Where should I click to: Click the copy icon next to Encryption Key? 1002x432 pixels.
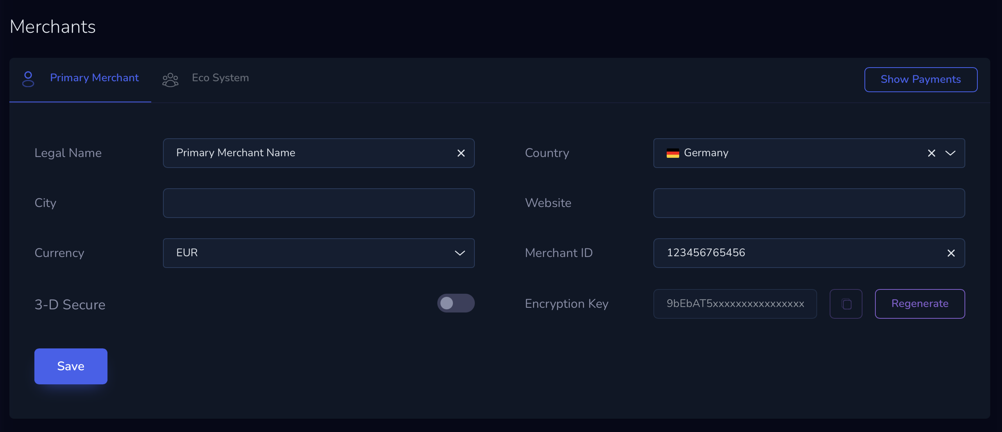point(846,303)
